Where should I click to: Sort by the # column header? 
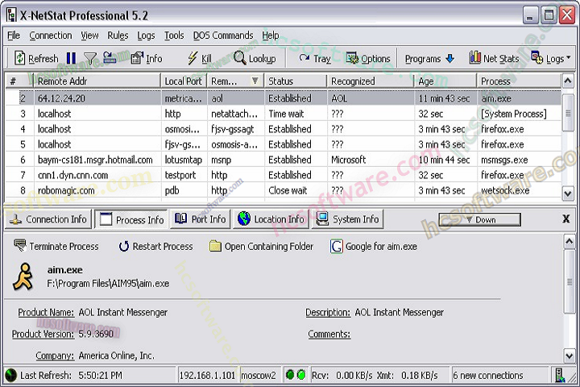click(19, 81)
